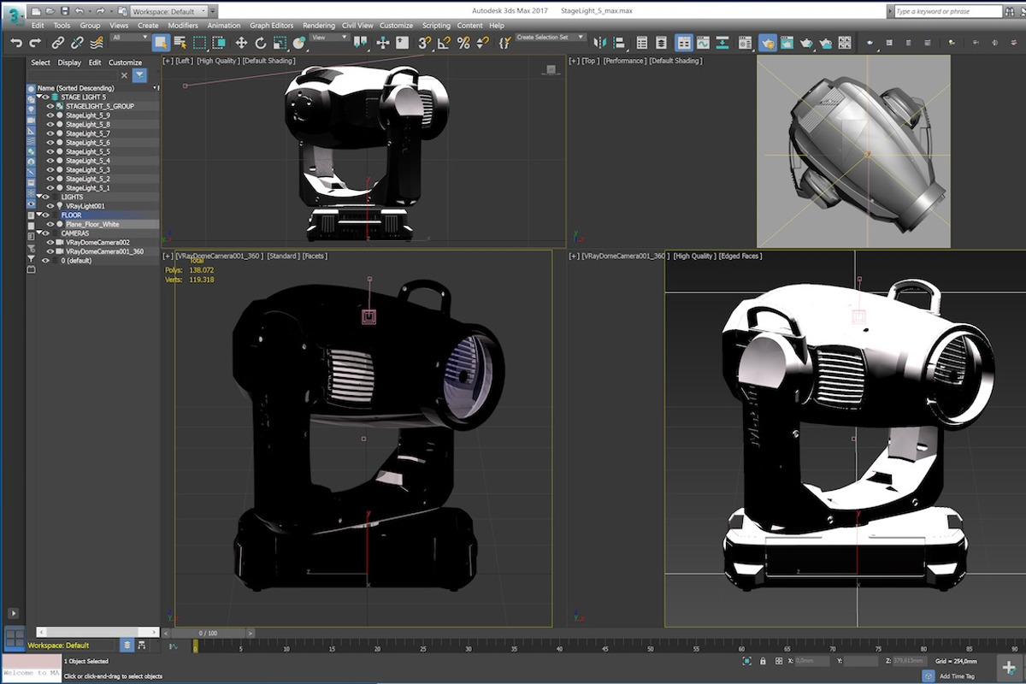Open the Name (Sorted Descending) column menu arrow
This screenshot has height=684, width=1026.
pos(156,88)
